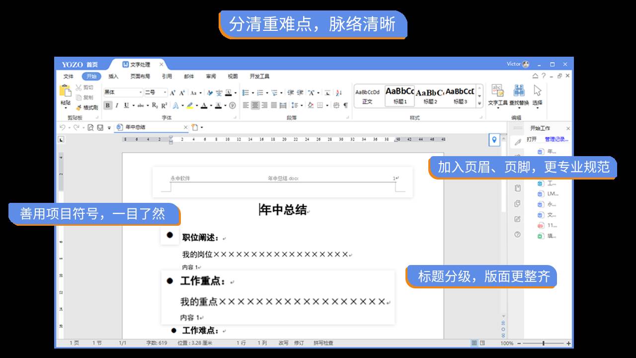Toggle overtype mode (改写) in status bar
The height and width of the screenshot is (358, 636).
(x=283, y=343)
